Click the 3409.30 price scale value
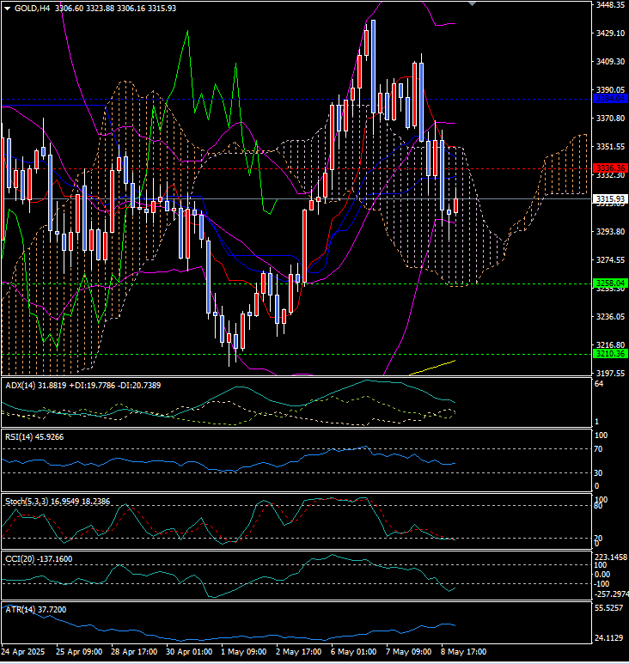Image resolution: width=629 pixels, height=664 pixels. [x=610, y=61]
